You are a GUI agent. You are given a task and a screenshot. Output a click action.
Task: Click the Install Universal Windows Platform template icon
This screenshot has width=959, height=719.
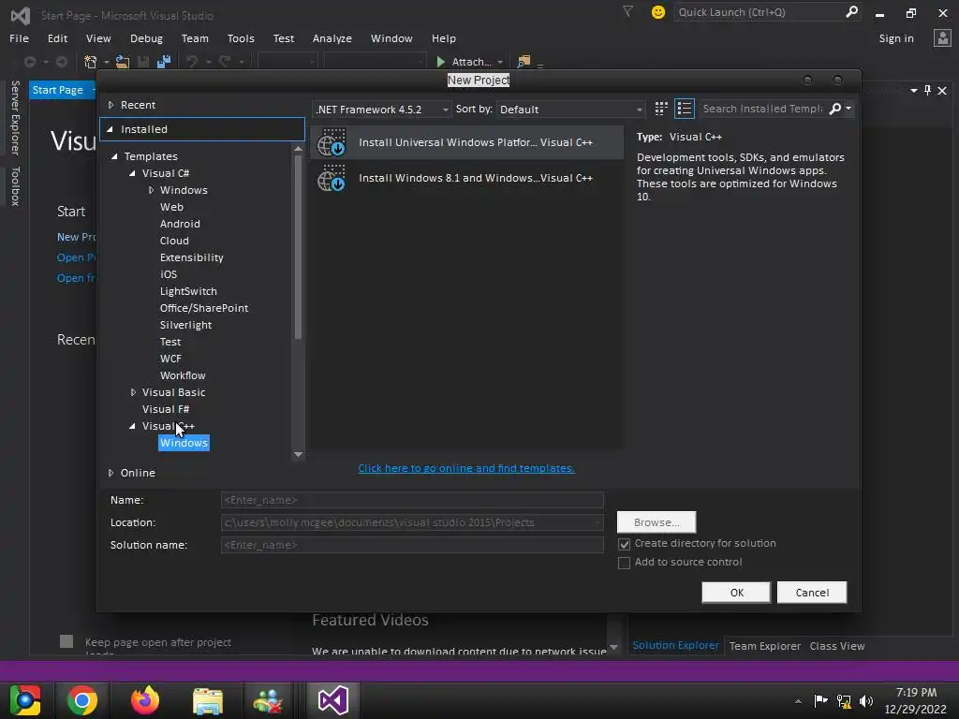(x=332, y=142)
